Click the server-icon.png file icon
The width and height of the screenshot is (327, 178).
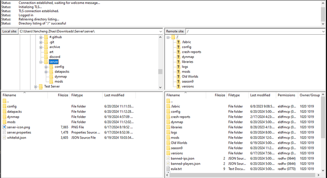click(x=4, y=127)
